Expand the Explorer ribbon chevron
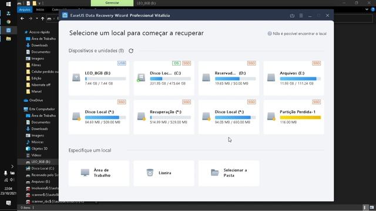The image size is (376, 211). pos(367,9)
